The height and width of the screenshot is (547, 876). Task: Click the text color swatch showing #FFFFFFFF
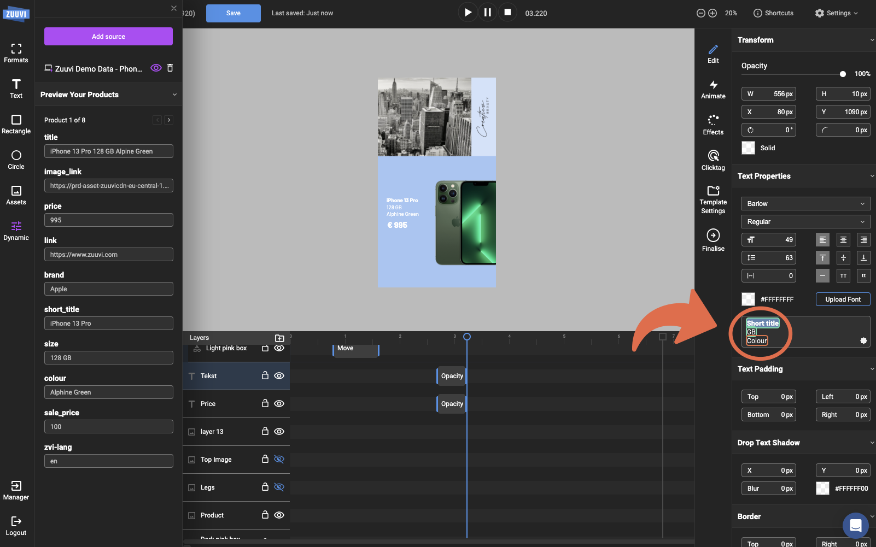click(x=747, y=299)
